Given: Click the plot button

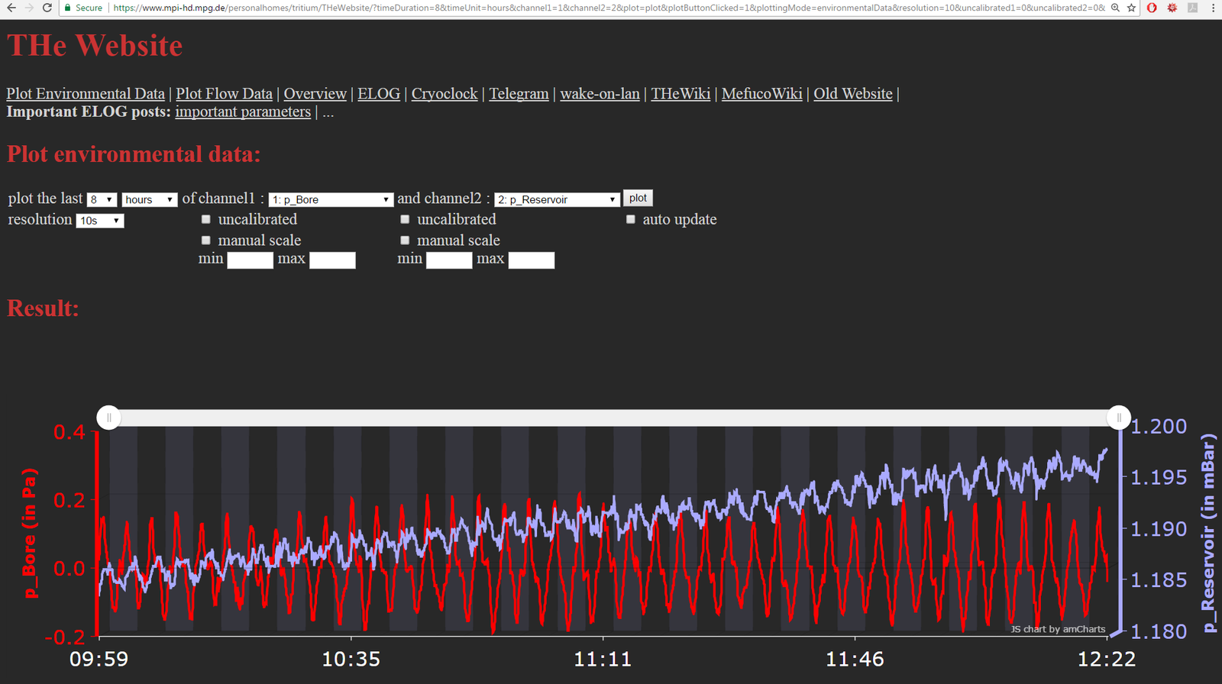Looking at the screenshot, I should click(x=638, y=198).
